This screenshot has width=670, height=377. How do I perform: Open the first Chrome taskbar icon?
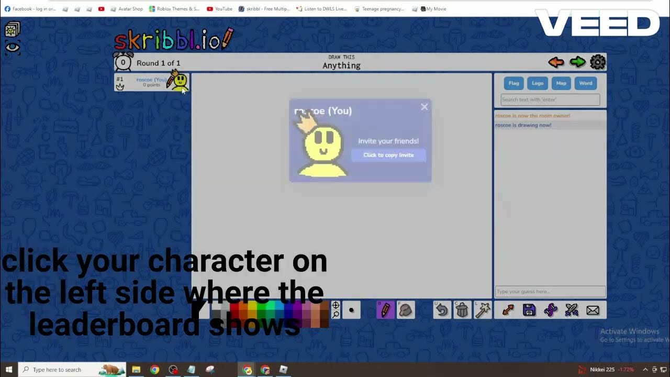pyautogui.click(x=154, y=370)
